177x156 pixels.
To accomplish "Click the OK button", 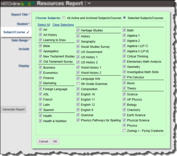I will coord(55,141).
